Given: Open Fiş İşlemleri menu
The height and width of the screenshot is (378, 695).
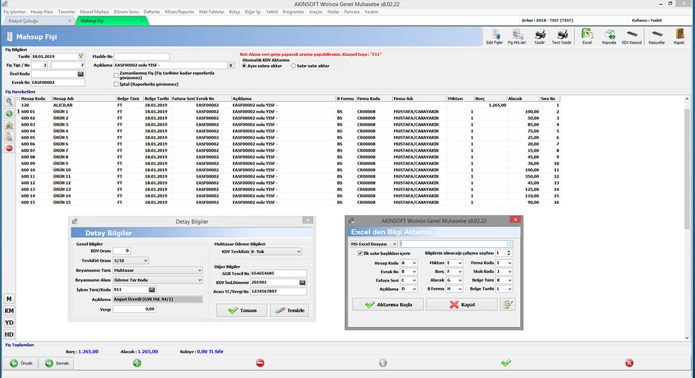Looking at the screenshot, I should (15, 12).
